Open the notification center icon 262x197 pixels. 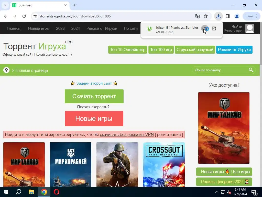coord(254,192)
